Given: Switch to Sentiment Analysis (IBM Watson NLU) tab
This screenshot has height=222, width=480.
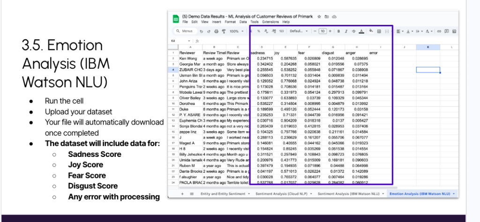Looking at the screenshot, I should [348, 193].
